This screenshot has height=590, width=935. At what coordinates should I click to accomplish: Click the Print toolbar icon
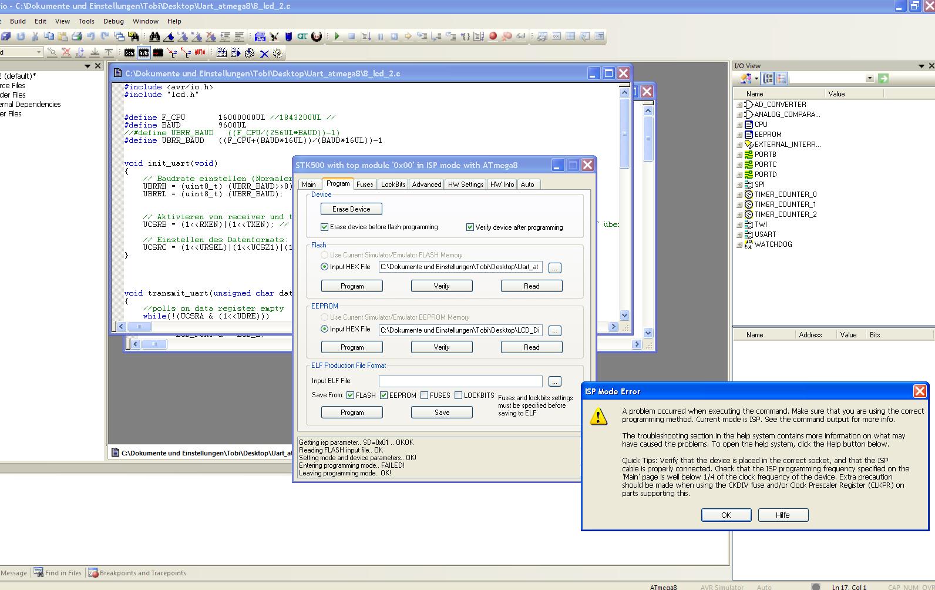pyautogui.click(x=77, y=36)
